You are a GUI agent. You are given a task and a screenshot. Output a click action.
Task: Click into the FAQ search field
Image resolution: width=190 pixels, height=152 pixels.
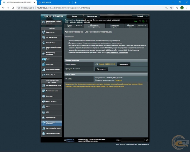pyautogui.click(x=133, y=140)
